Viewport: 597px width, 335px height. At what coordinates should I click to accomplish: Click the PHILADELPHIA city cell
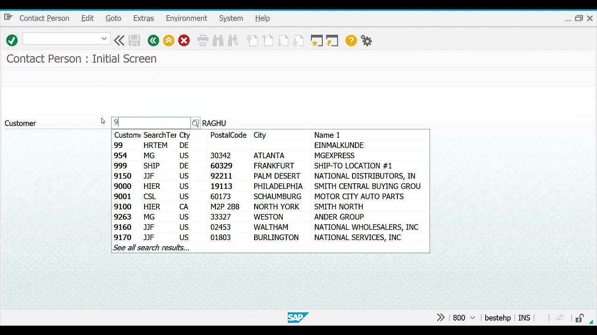278,186
